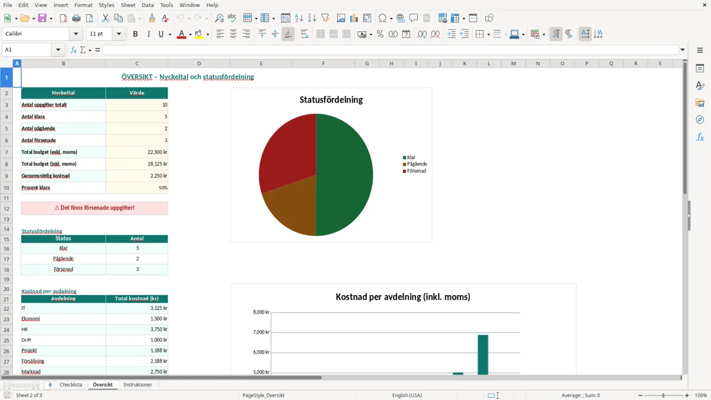Switch to the Instruktioner sheet tab
This screenshot has height=400, width=711.
(137, 385)
